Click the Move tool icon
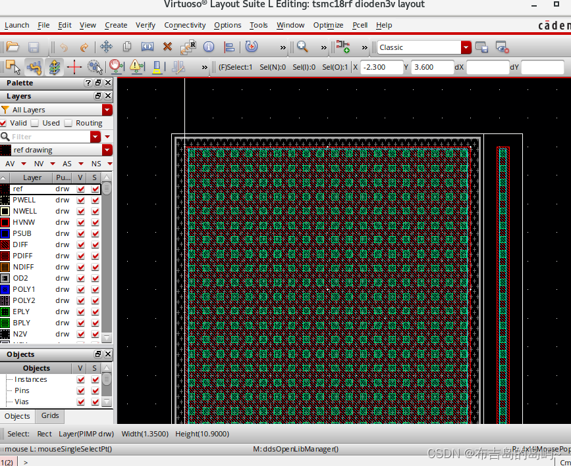This screenshot has width=571, height=466. [x=106, y=47]
